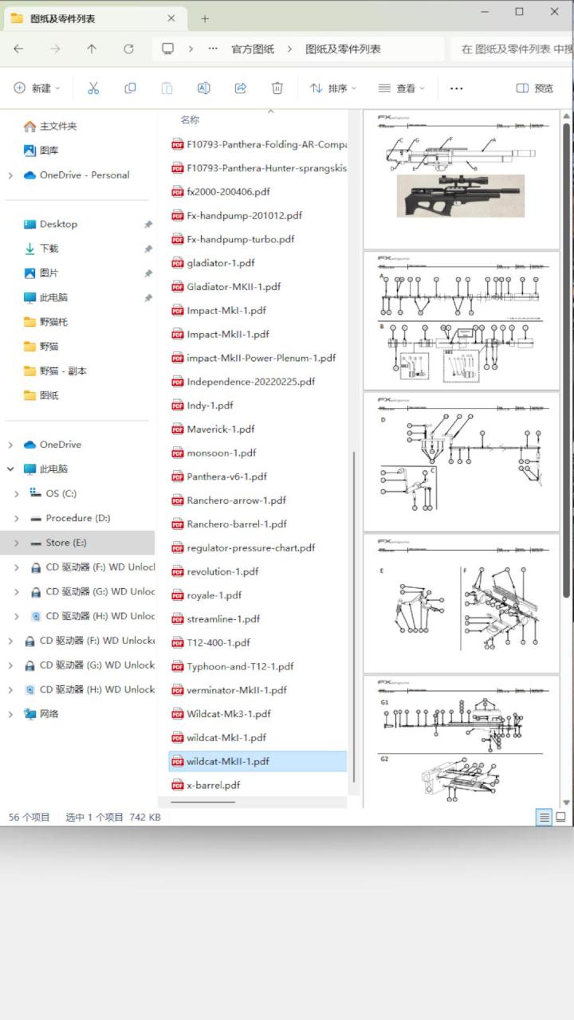This screenshot has width=574, height=1020.
Task: Refresh the current folder view
Action: tap(128, 49)
